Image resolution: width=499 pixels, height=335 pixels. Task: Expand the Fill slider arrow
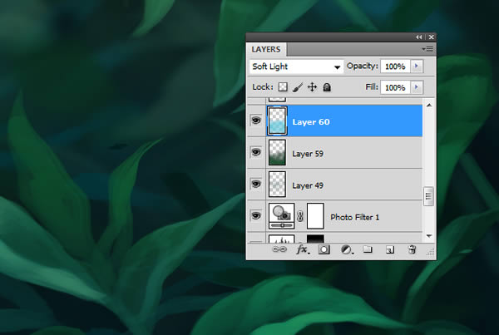pos(416,87)
